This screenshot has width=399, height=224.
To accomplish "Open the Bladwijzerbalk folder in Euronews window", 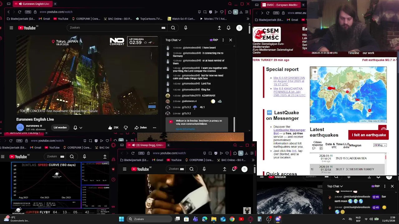I will click(x=21, y=19).
